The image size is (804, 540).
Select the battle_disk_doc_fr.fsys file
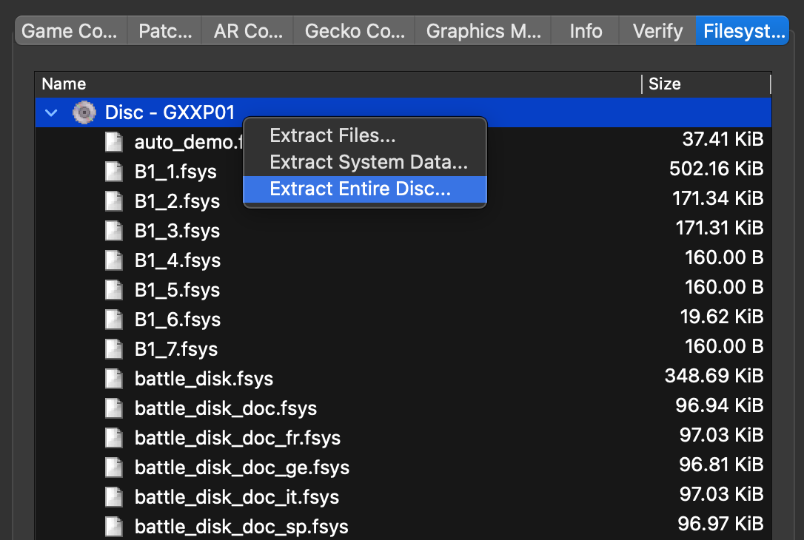(238, 438)
